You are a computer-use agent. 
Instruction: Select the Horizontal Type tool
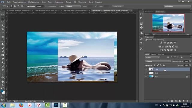[x=3, y=70]
